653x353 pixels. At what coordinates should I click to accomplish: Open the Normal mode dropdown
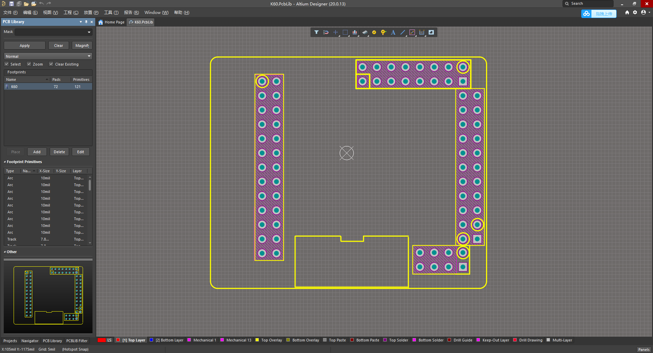pos(48,56)
